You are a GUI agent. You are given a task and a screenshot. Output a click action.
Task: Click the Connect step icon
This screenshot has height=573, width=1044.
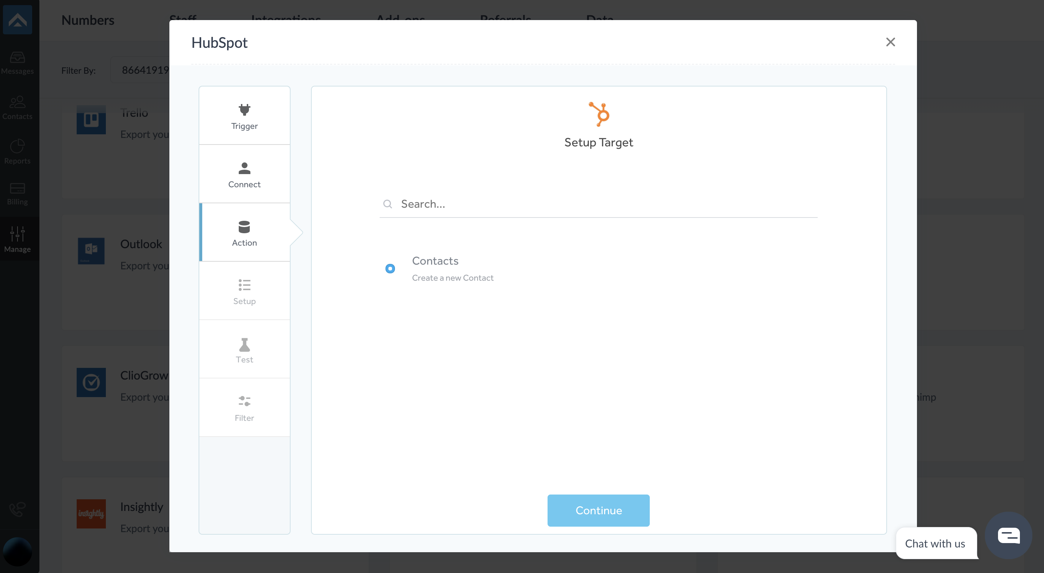pyautogui.click(x=244, y=174)
